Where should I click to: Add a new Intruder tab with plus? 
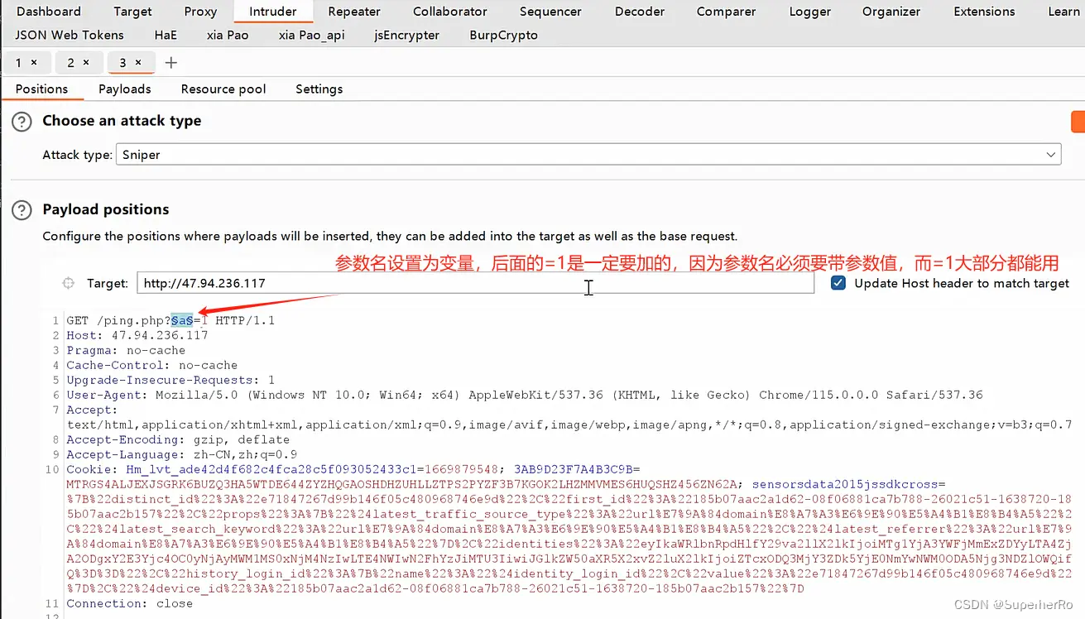click(170, 63)
